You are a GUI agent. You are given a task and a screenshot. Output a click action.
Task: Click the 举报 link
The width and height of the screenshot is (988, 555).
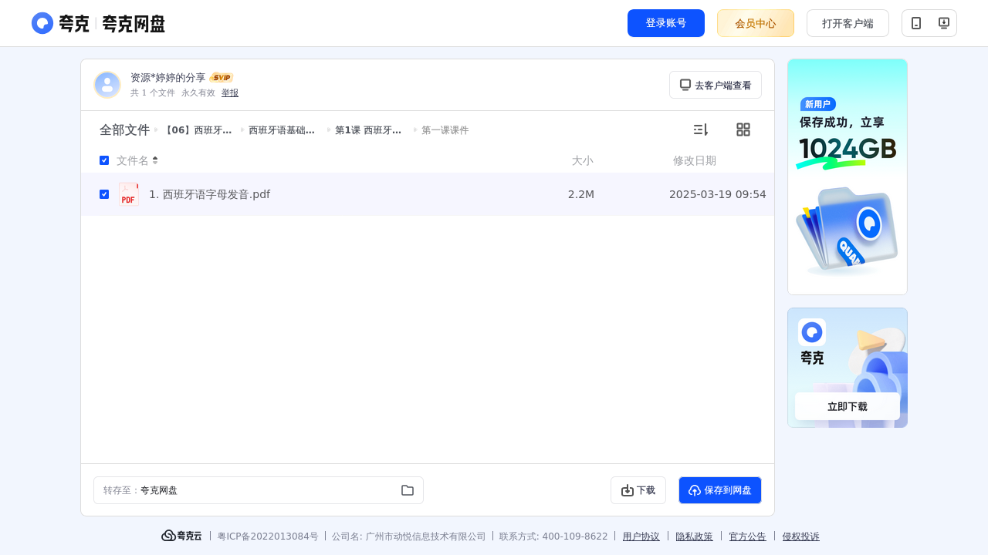(x=230, y=92)
